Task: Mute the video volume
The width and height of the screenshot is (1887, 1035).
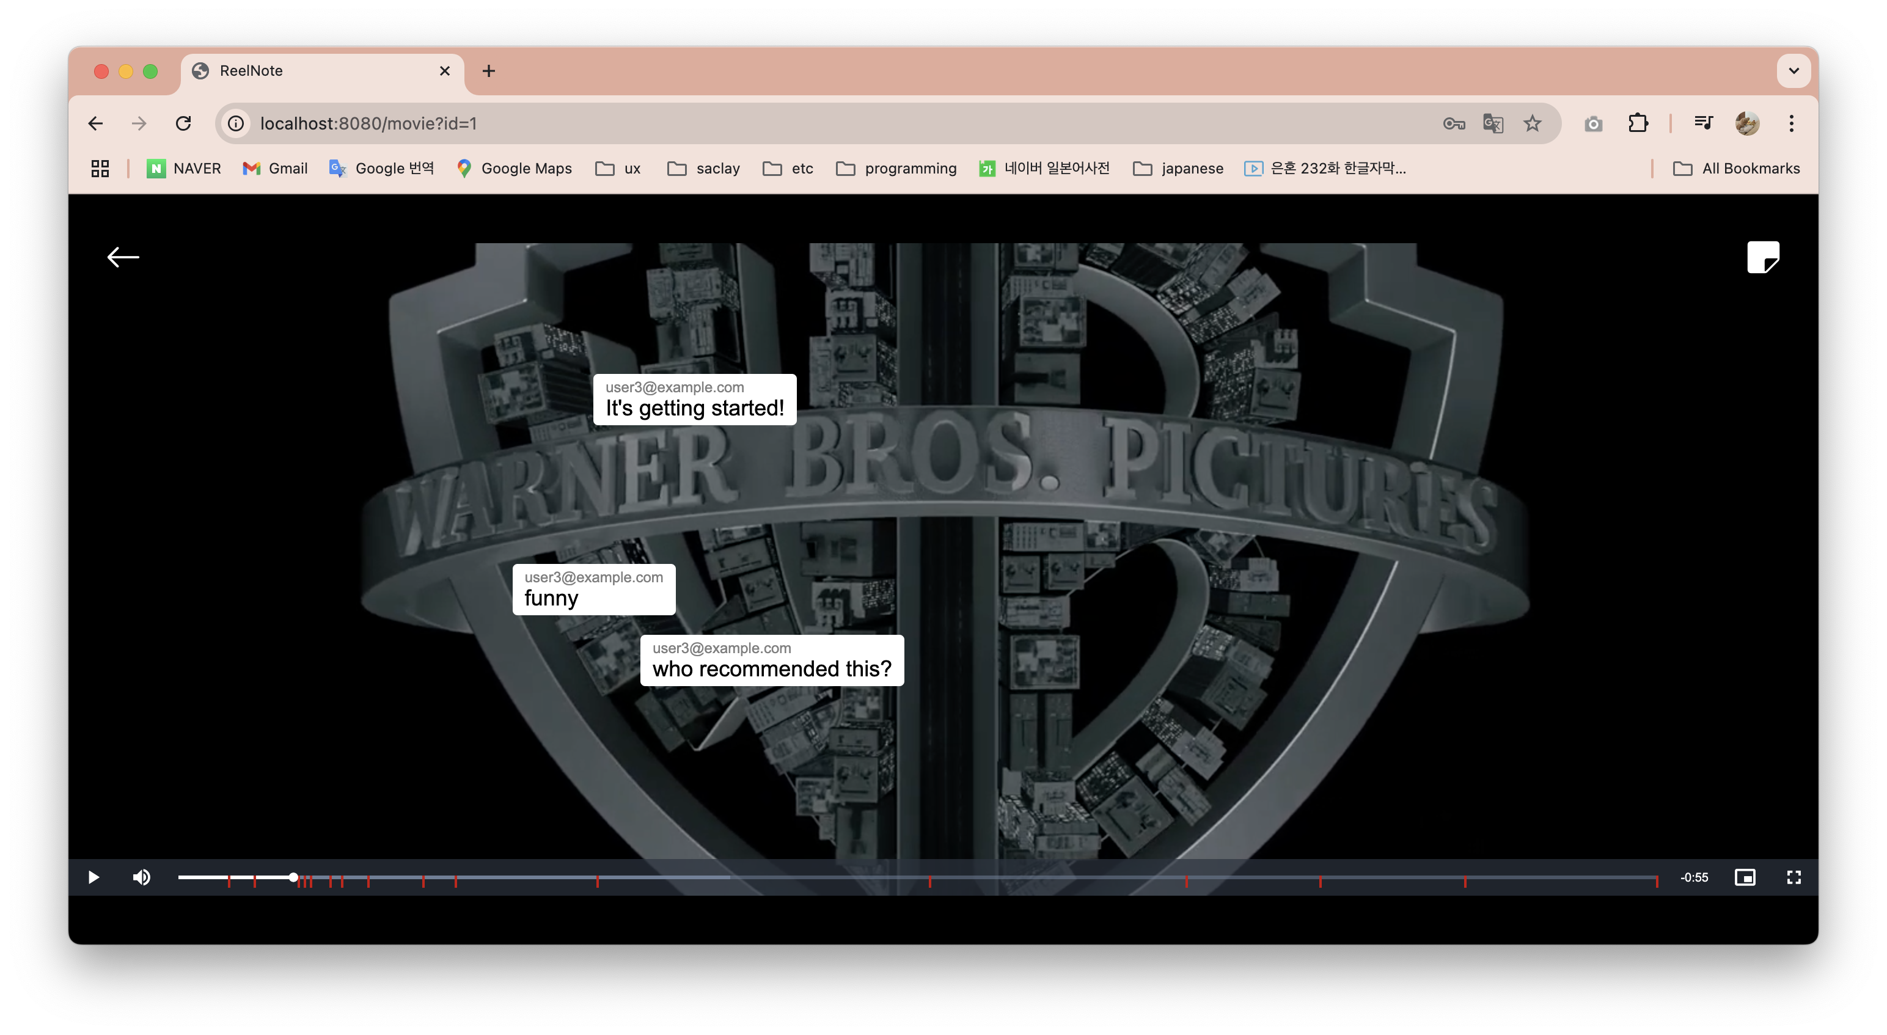Action: [x=141, y=877]
